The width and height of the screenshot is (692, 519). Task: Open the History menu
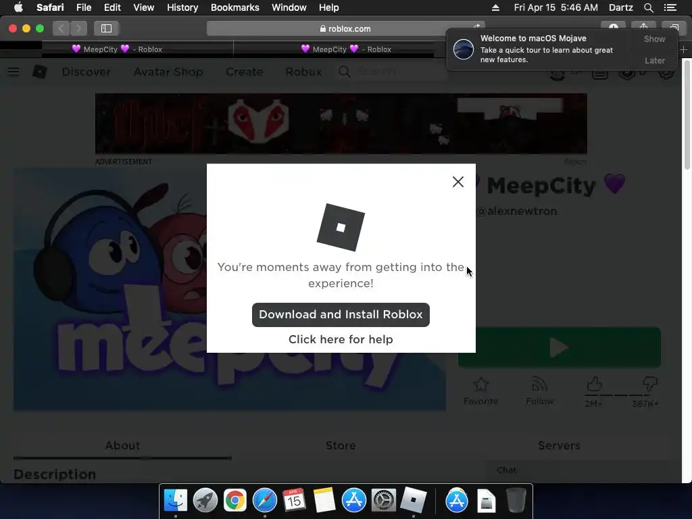click(182, 7)
